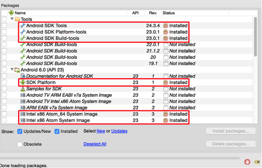Check the Build-tools 22.0.1 row checkbox
262x168 pixels.
[4, 45]
